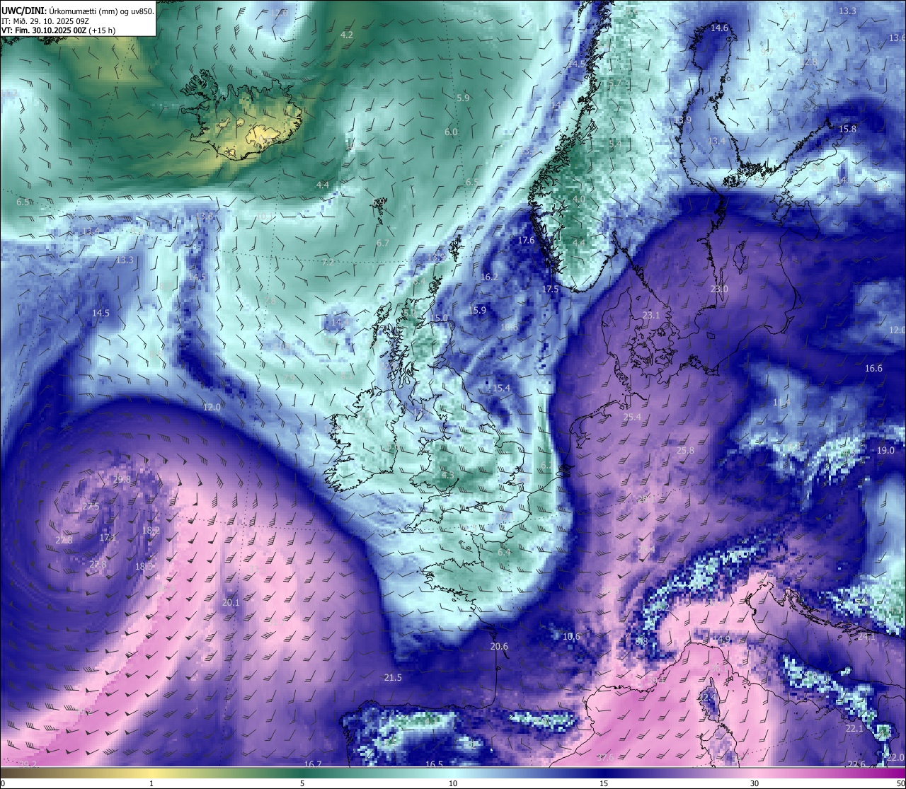Click the '10' label on the colour scale
906x789 pixels.
(453, 783)
